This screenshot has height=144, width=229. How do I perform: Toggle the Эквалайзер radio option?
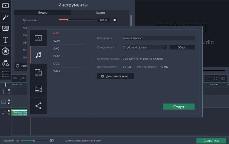coord(17,66)
